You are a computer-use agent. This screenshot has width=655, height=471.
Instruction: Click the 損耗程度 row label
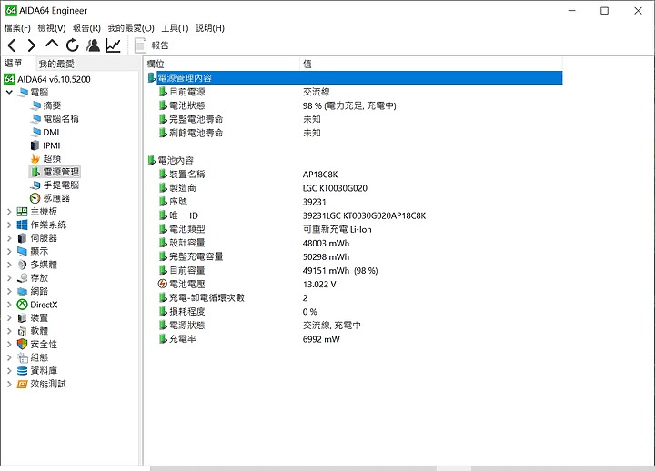[187, 312]
